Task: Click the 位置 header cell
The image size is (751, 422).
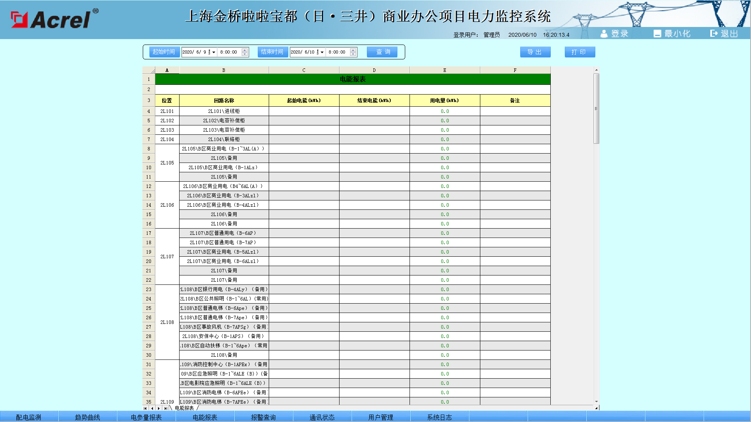Action: 167,100
